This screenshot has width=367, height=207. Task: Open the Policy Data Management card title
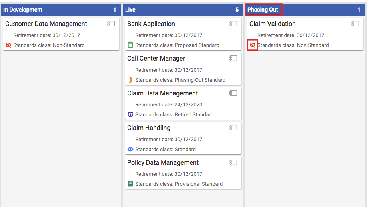tap(162, 162)
